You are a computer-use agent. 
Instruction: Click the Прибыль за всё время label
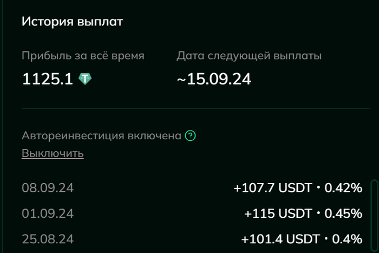click(83, 55)
